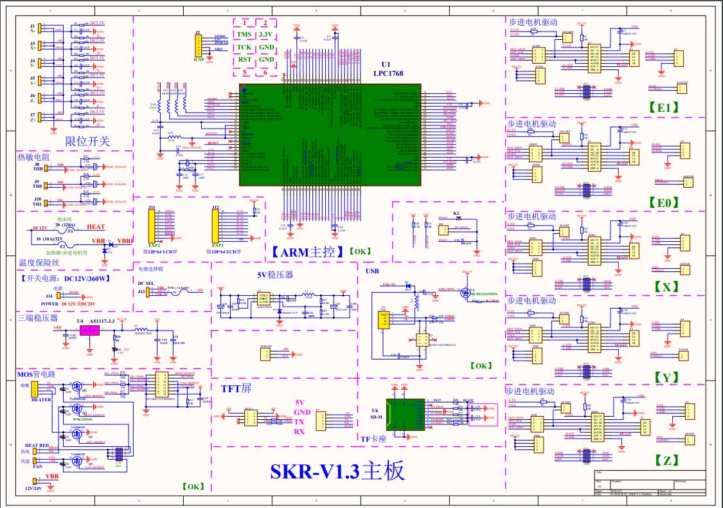The image size is (723, 508).
Task: Click the green LPC1768 chip body
Action: [x=330, y=135]
